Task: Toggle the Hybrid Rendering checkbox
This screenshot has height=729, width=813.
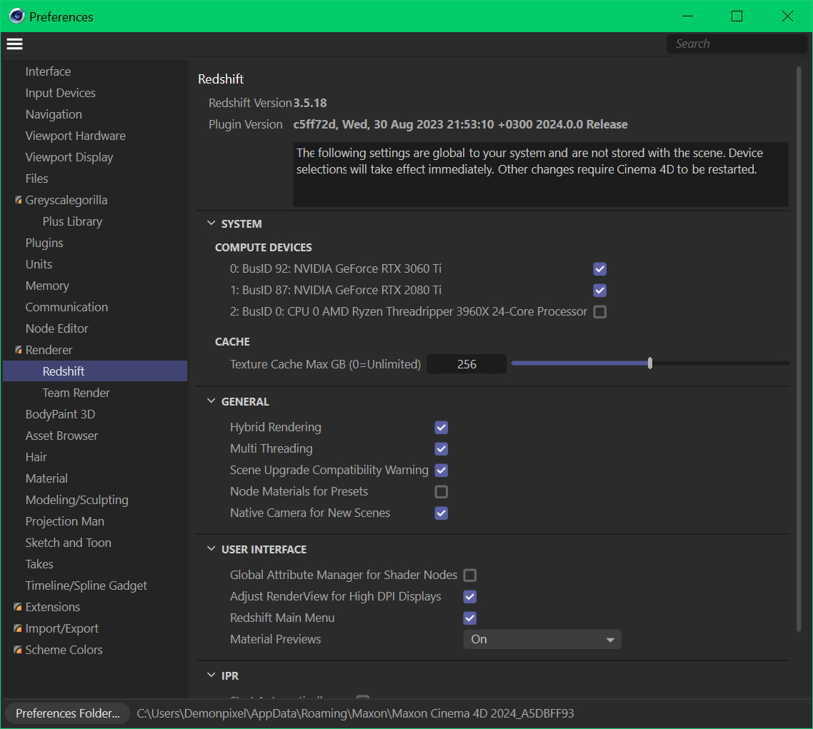Action: coord(442,428)
